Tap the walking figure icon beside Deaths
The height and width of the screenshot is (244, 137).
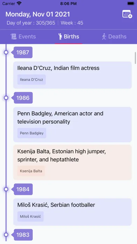click(104, 36)
